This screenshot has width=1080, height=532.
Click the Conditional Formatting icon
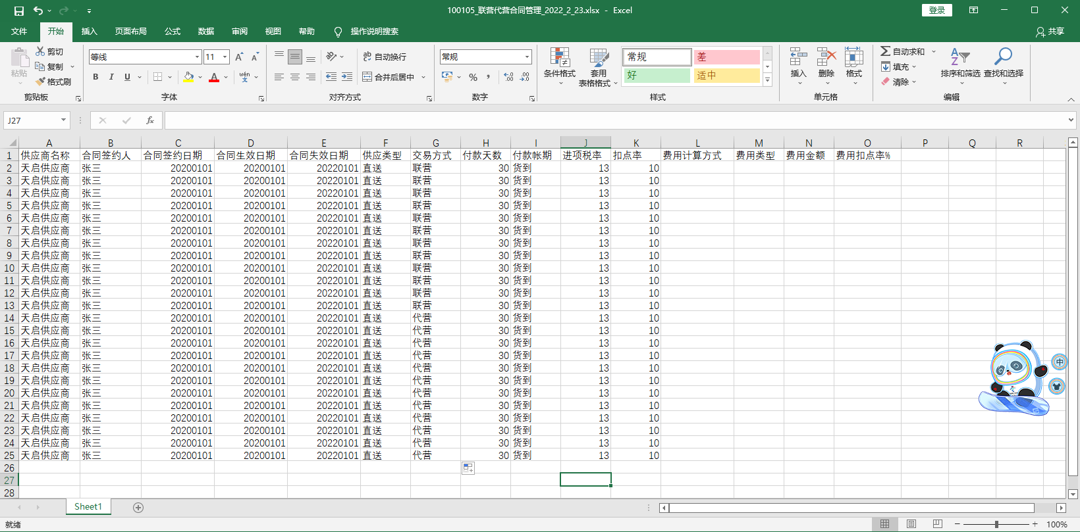[x=560, y=59]
